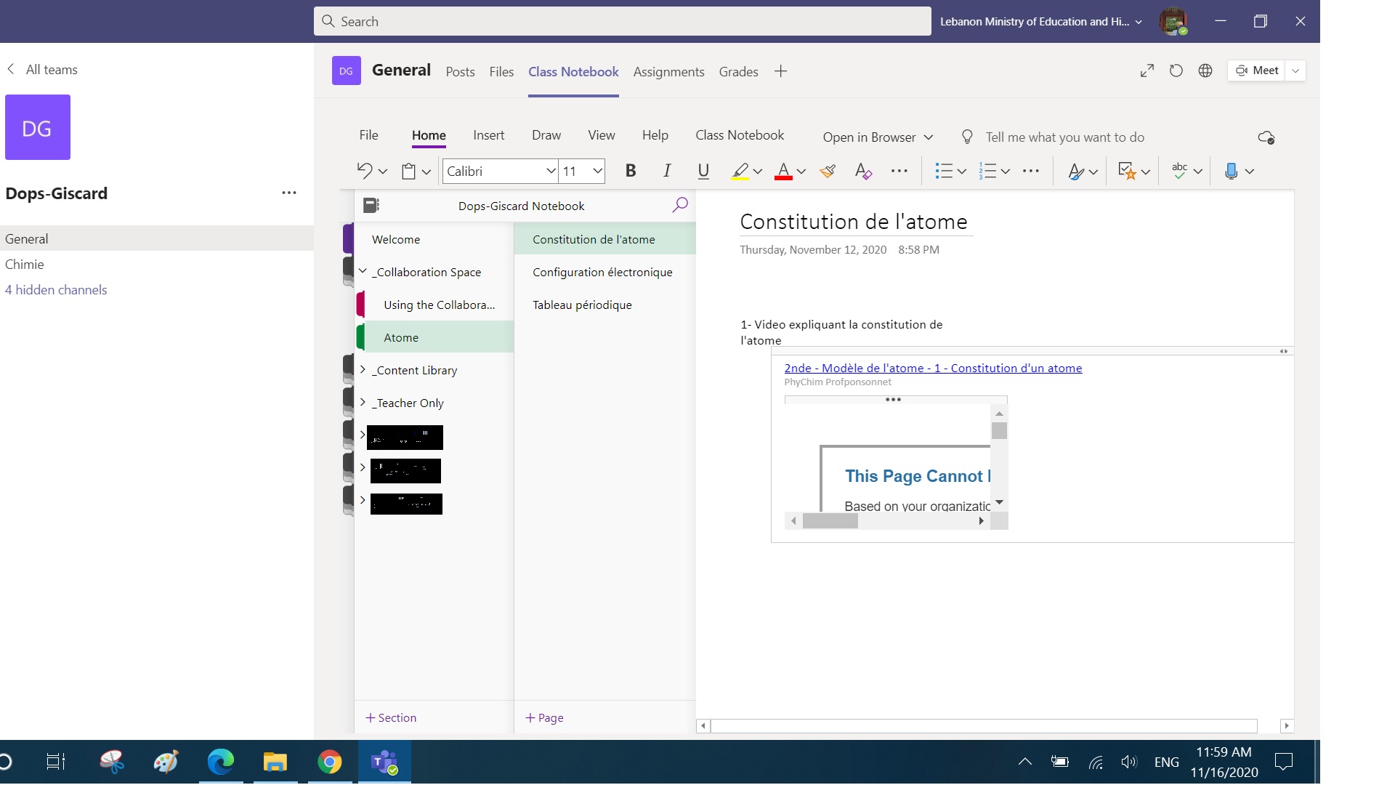Click the Paste clipboard icon

click(408, 172)
